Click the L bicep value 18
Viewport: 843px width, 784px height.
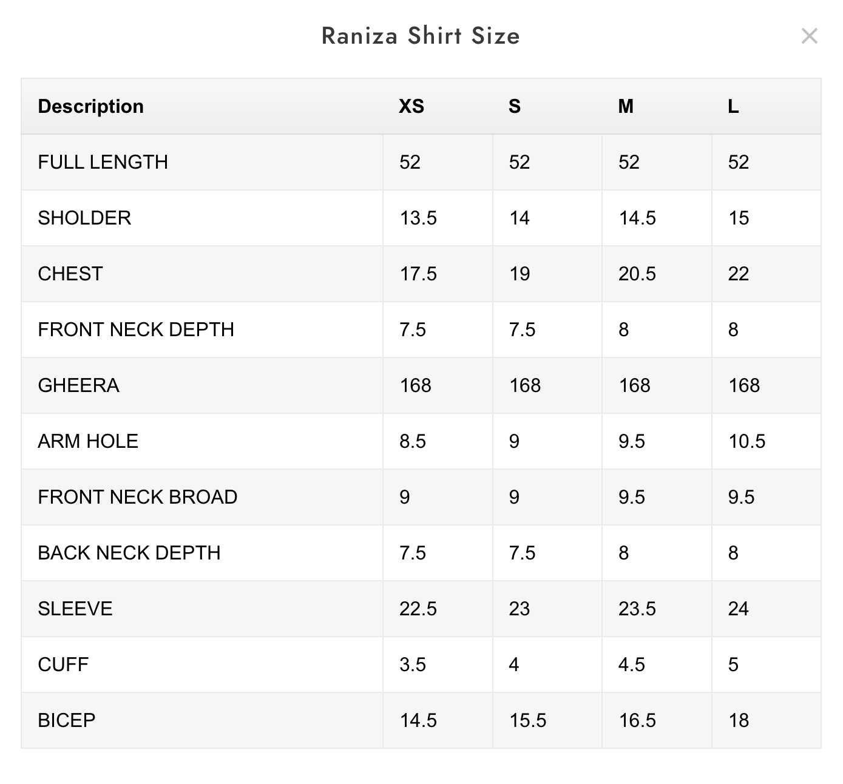(738, 720)
